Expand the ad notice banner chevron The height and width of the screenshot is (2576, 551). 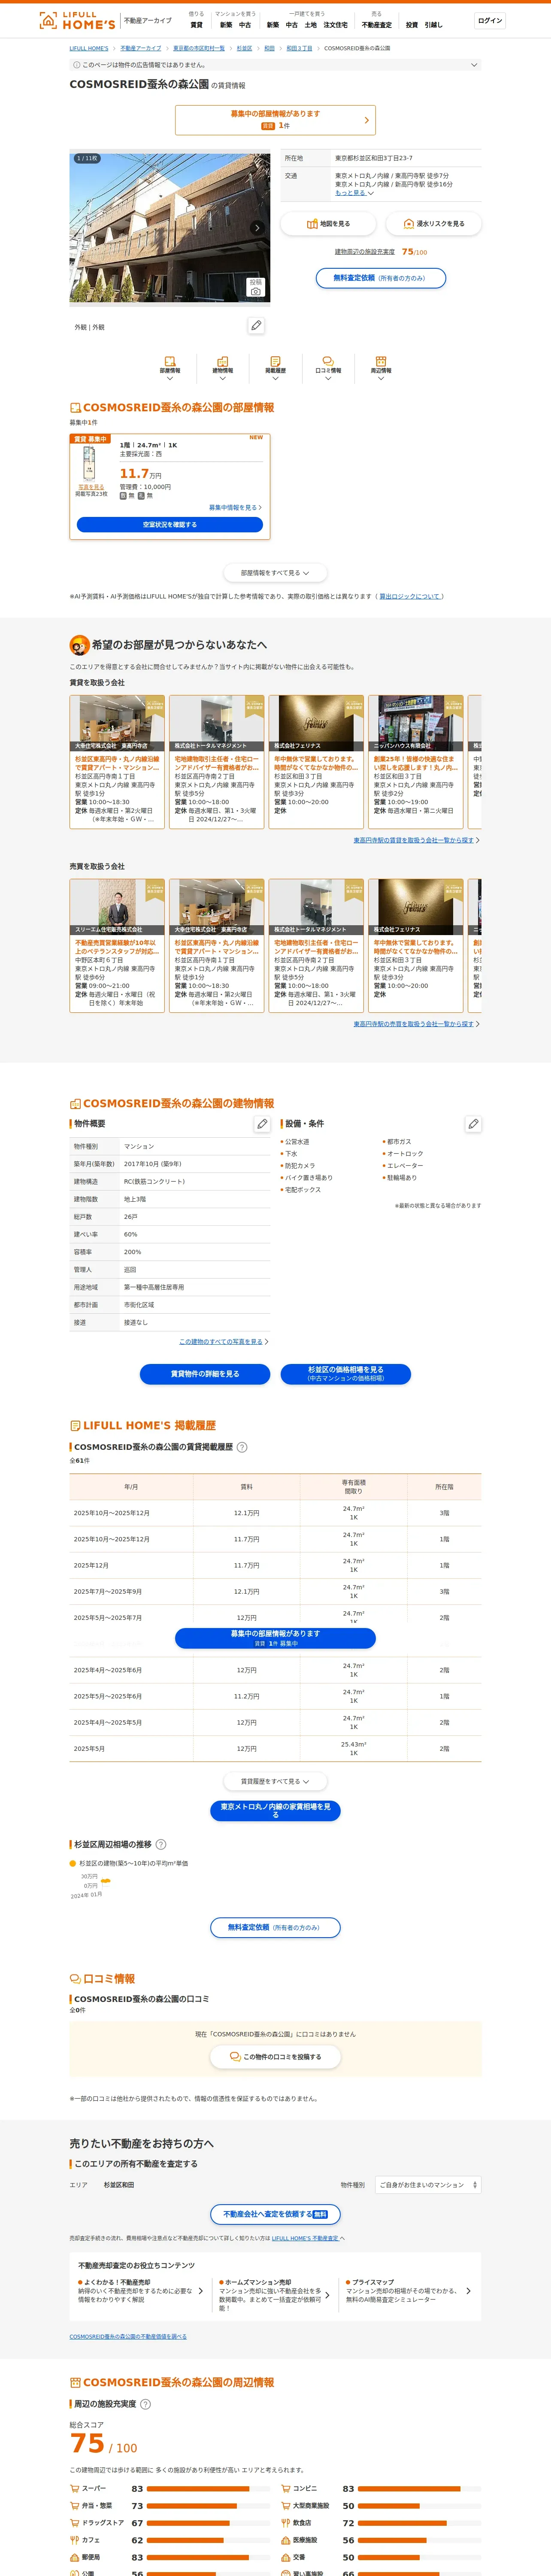(x=474, y=65)
